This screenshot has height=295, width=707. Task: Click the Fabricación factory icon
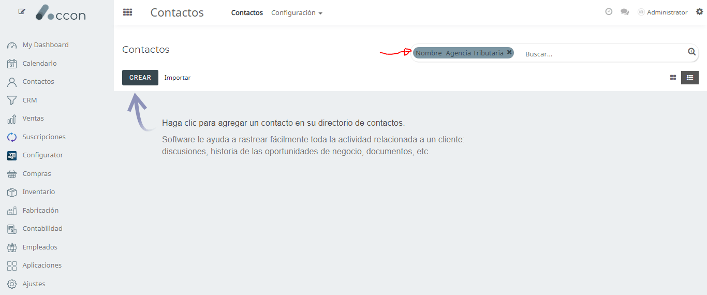12,211
